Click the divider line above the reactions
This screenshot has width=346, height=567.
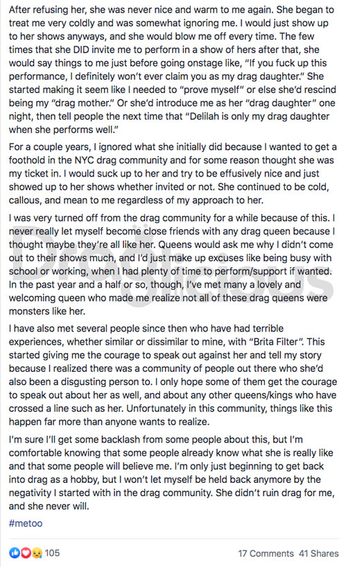tap(173, 539)
